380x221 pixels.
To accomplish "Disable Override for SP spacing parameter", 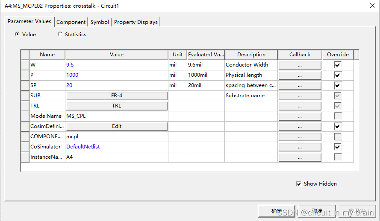I will click(338, 85).
